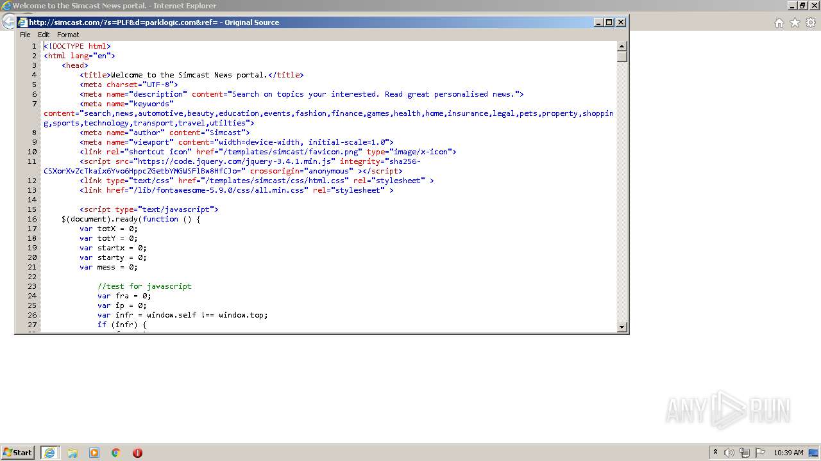Image resolution: width=821 pixels, height=461 pixels.
Task: Show hidden tray icons arrow
Action: point(715,452)
